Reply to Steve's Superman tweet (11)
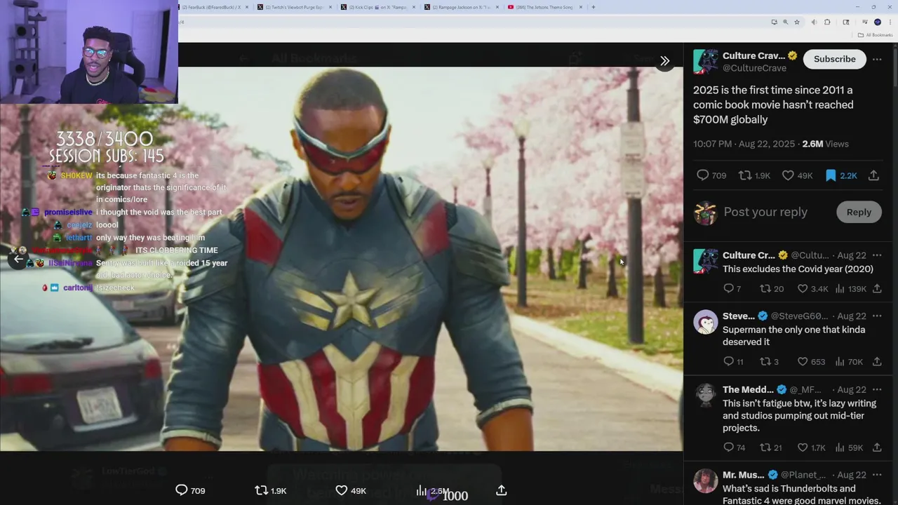 point(733,362)
